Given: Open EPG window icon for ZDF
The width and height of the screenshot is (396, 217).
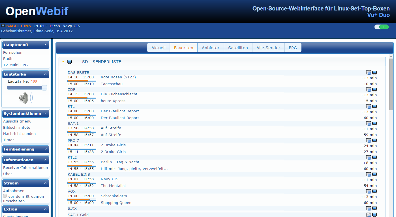Looking at the screenshot, I should point(369,89).
